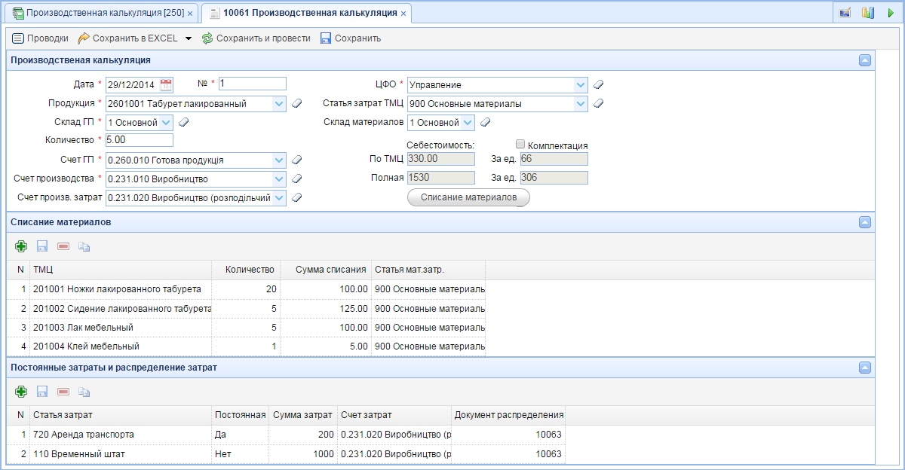This screenshot has width=905, height=470.
Task: Select row 720 Аренда транспорта
Action: point(286,435)
